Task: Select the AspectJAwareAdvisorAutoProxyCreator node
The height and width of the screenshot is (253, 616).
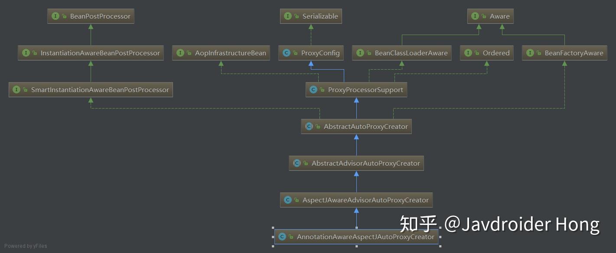Action: (x=356, y=200)
